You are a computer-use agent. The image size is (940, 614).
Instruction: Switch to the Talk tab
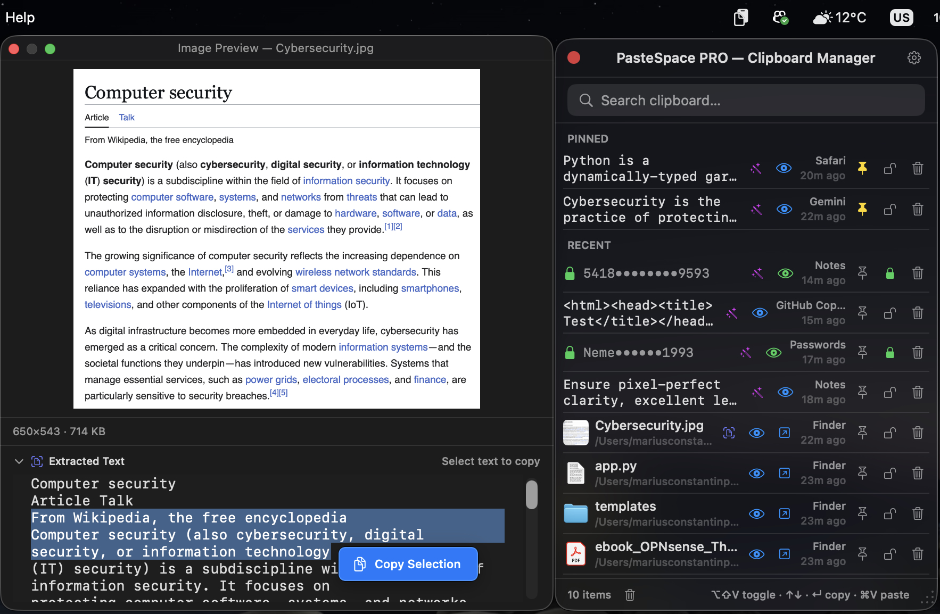[x=126, y=117]
